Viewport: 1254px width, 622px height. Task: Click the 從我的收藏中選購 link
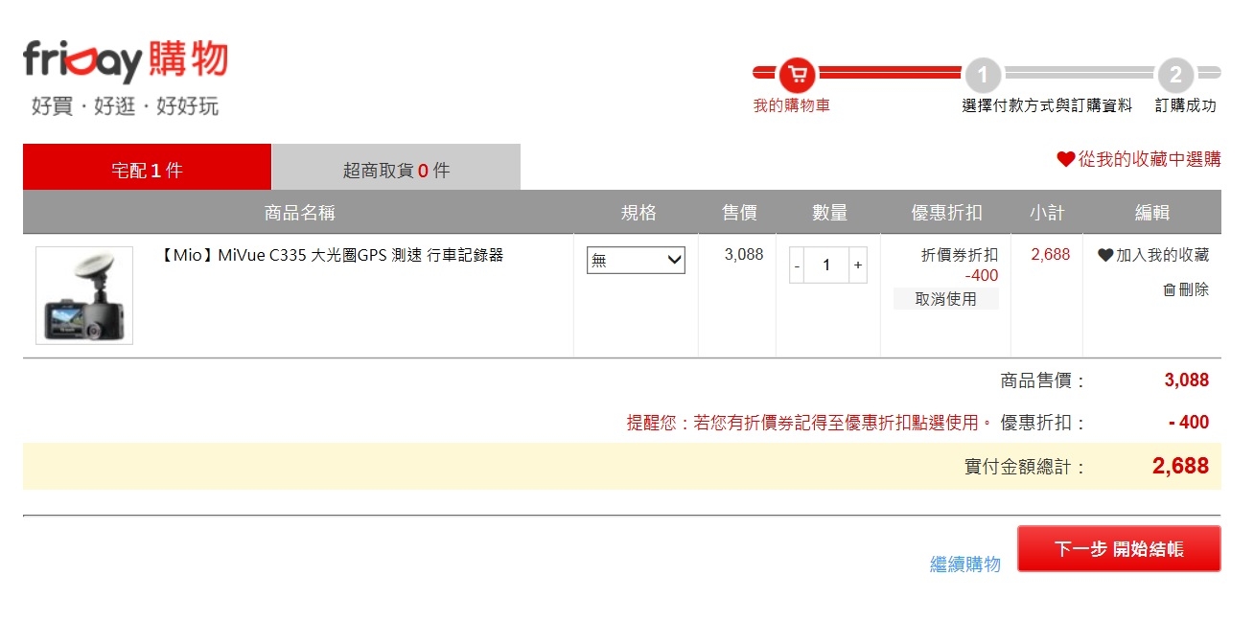pyautogui.click(x=1149, y=159)
